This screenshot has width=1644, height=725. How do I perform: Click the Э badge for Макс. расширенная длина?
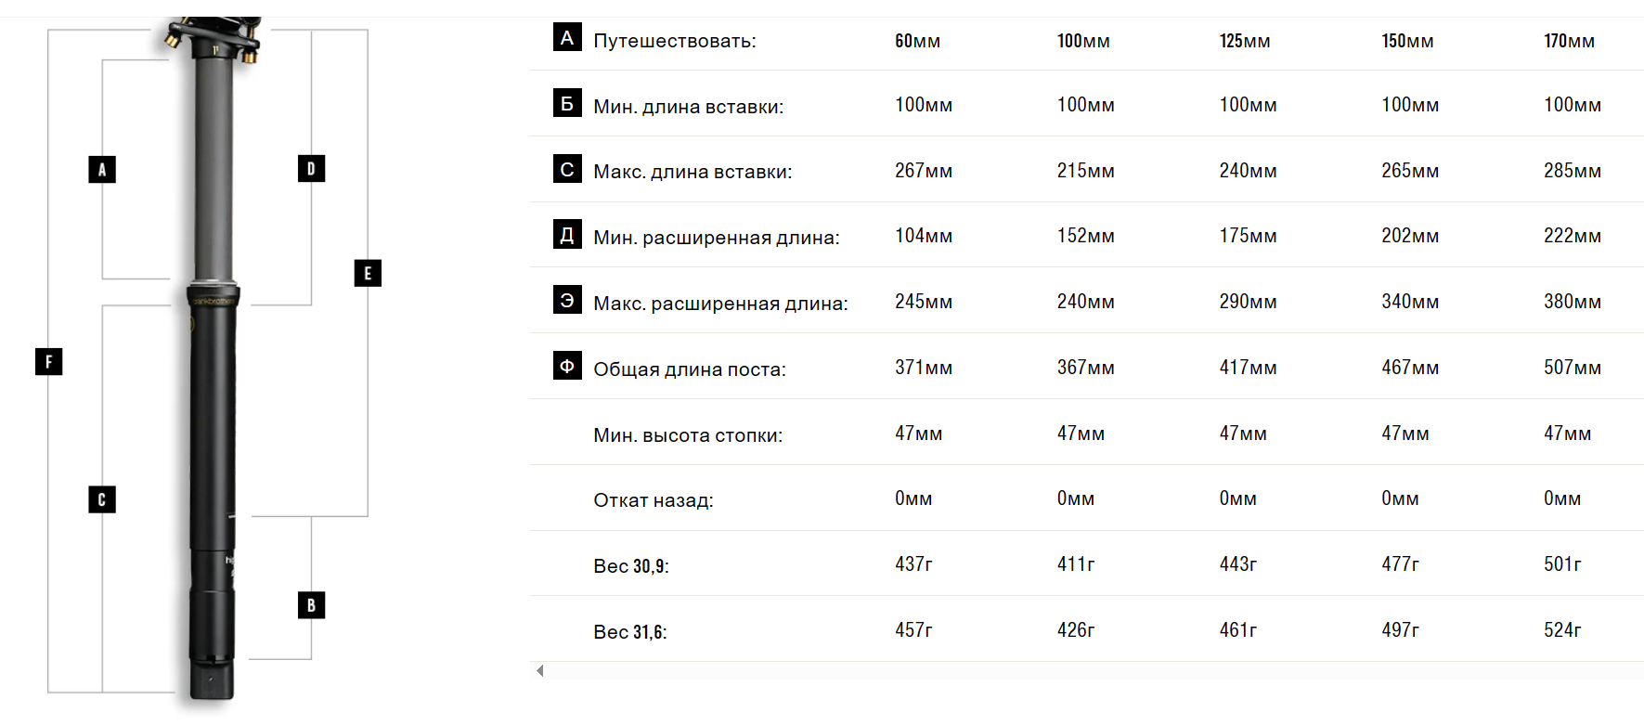pyautogui.click(x=567, y=300)
